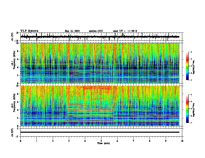Click the time axis tick label "0"

20,141
